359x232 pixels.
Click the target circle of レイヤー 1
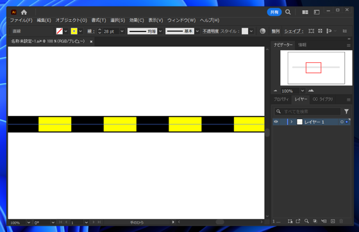coord(342,122)
